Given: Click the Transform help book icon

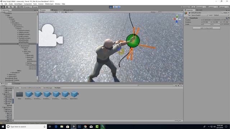Looking at the screenshot, I should [x=227, y=18].
